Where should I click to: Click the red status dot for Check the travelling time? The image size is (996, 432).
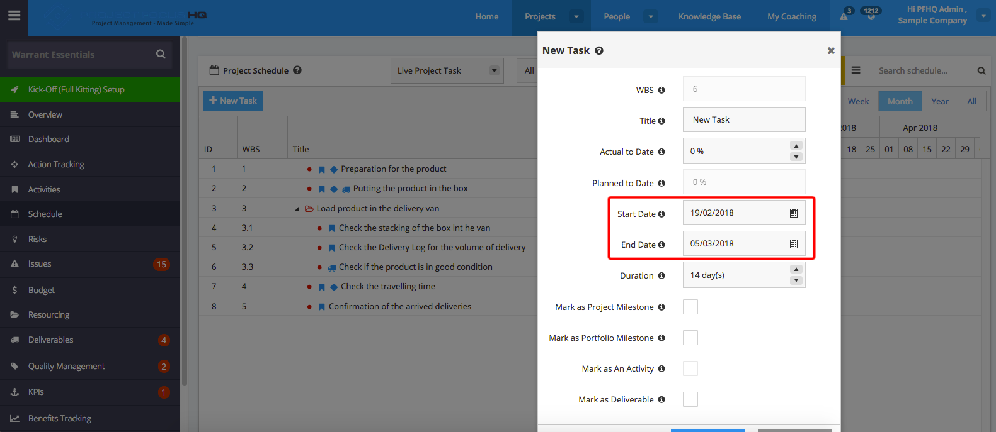309,287
